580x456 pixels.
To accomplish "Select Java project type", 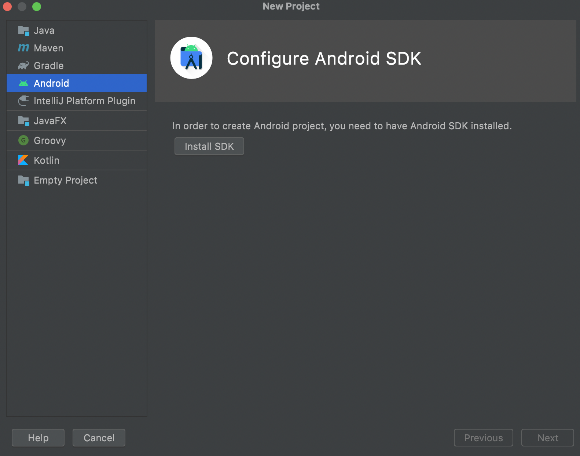I will 77,30.
